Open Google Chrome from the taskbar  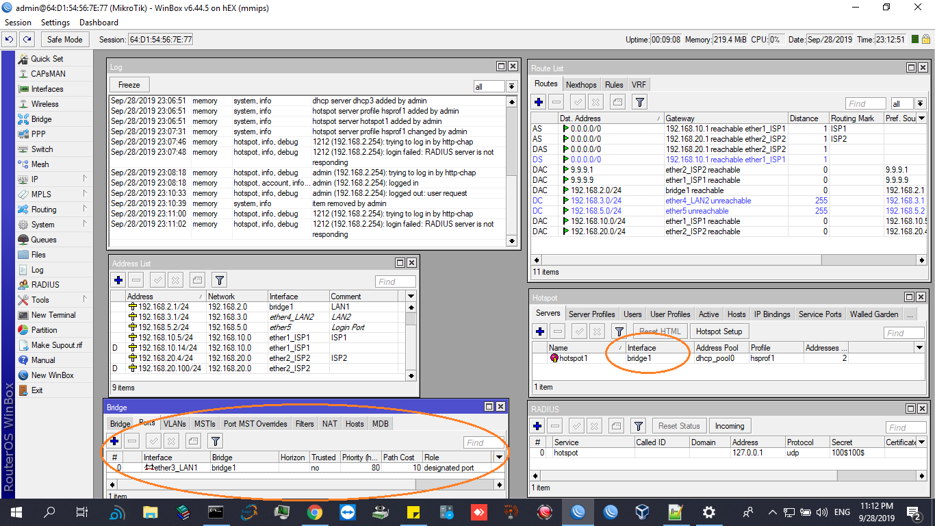coord(315,512)
